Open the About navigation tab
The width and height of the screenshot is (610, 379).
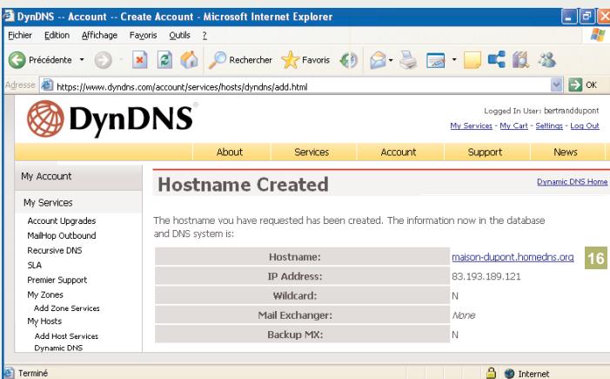230,152
